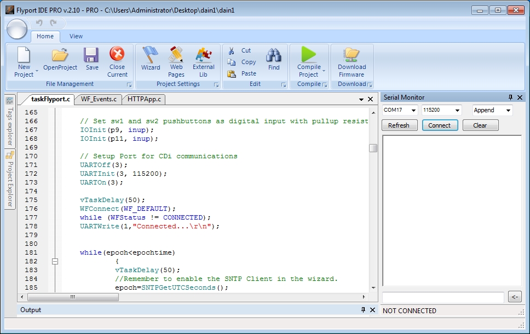Click editor scroll up arrow
530x334 pixels.
[x=373, y=113]
